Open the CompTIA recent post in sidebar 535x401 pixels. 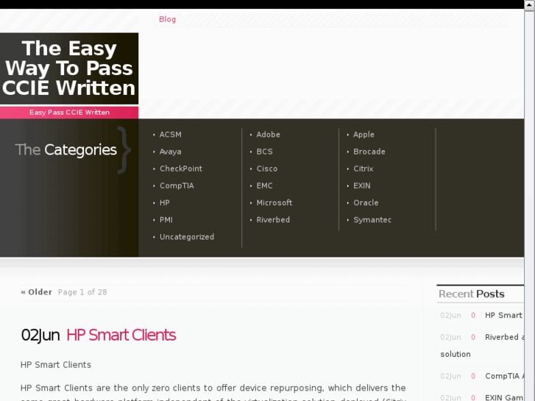(x=504, y=376)
